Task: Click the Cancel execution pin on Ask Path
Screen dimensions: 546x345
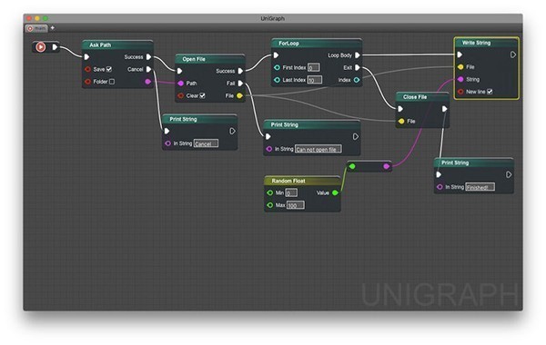Action: point(148,69)
